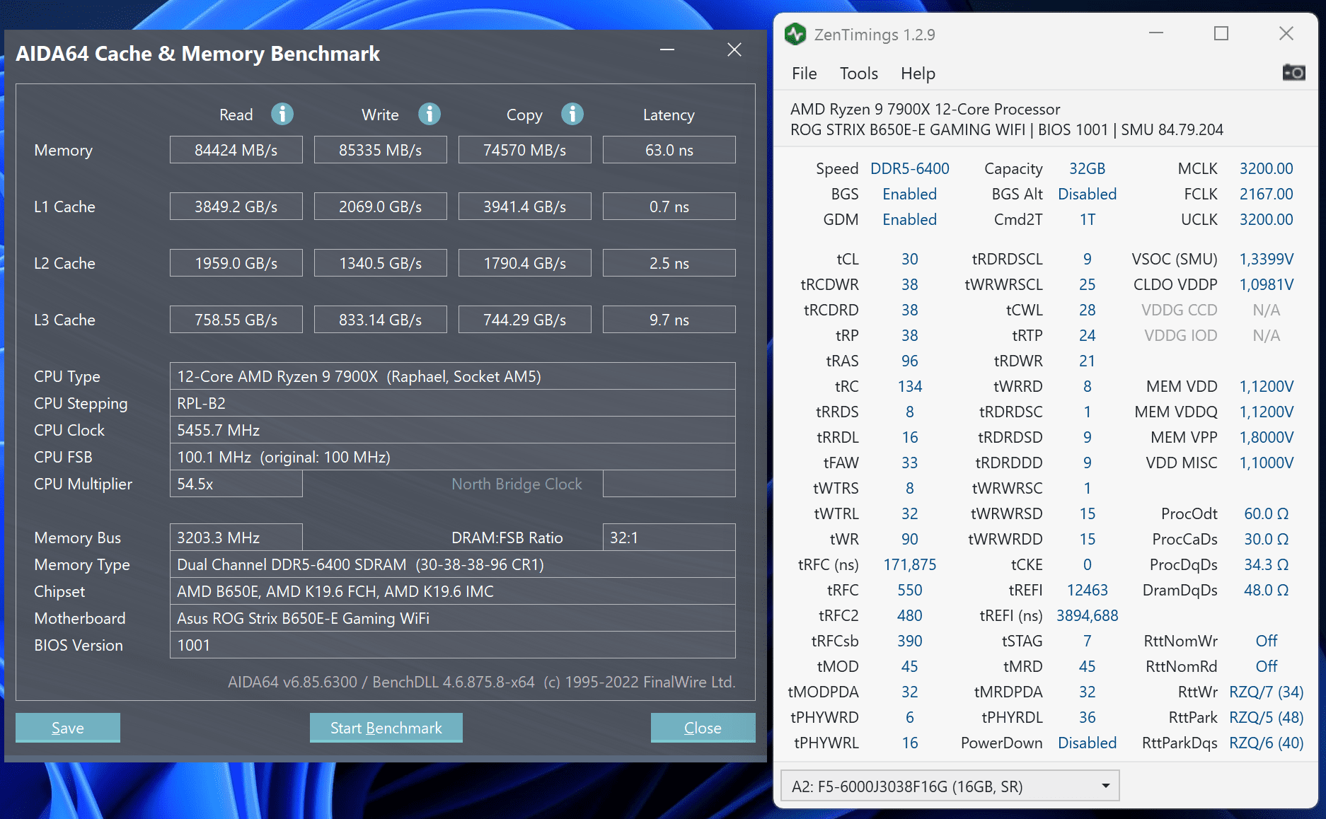Minimize the AIDA64 benchmark window
Viewport: 1326px width, 819px height.
(x=667, y=50)
